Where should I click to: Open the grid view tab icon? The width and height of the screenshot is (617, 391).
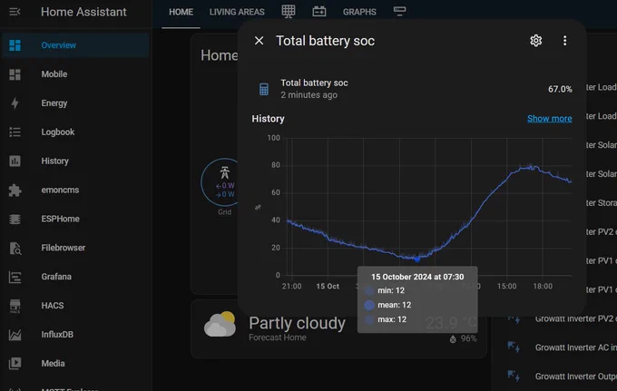click(289, 12)
